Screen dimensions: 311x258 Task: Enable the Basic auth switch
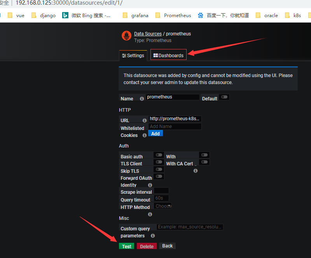click(x=159, y=155)
